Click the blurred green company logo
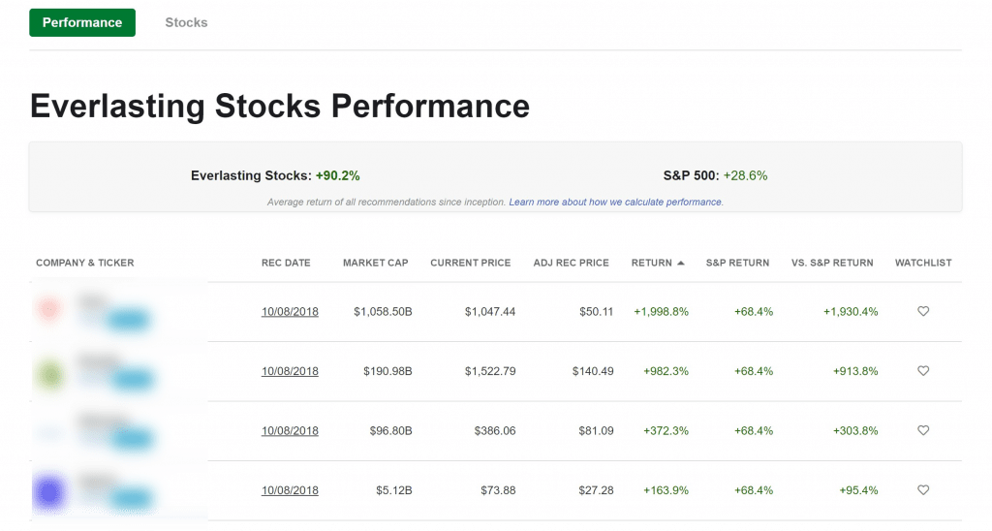This screenshot has width=992, height=531. 50,375
